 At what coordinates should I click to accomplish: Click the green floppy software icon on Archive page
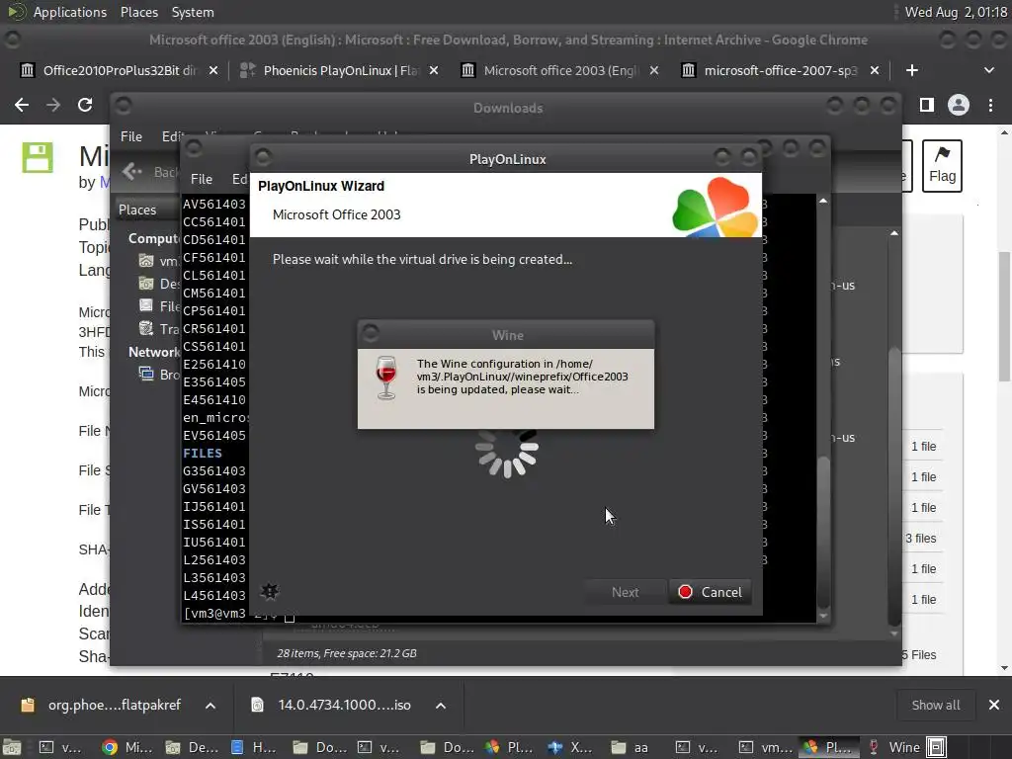38,157
